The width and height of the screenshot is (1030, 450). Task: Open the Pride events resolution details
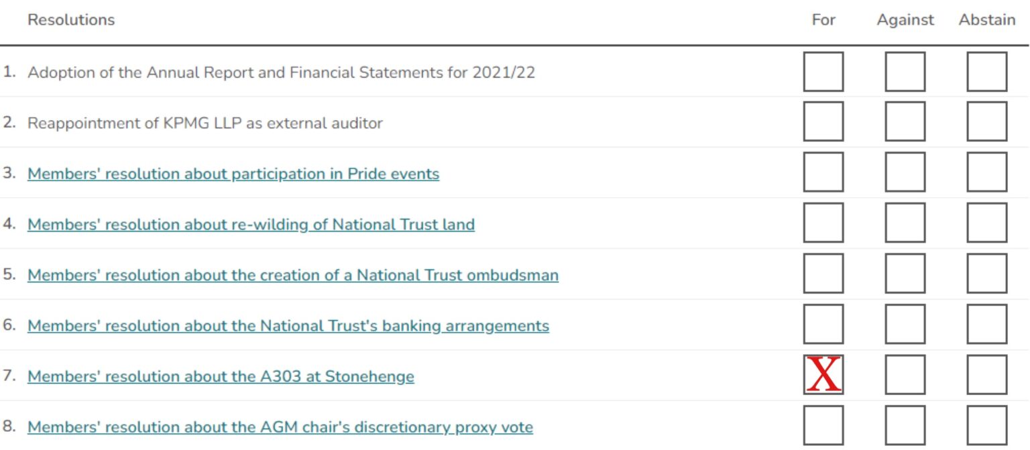coord(233,174)
